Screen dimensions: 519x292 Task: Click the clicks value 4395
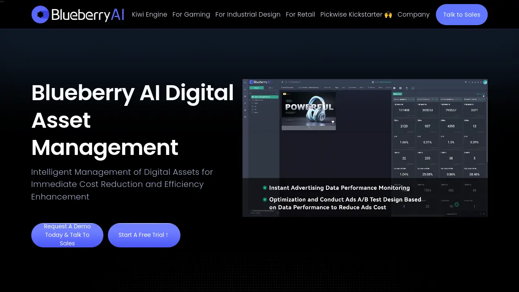click(451, 126)
